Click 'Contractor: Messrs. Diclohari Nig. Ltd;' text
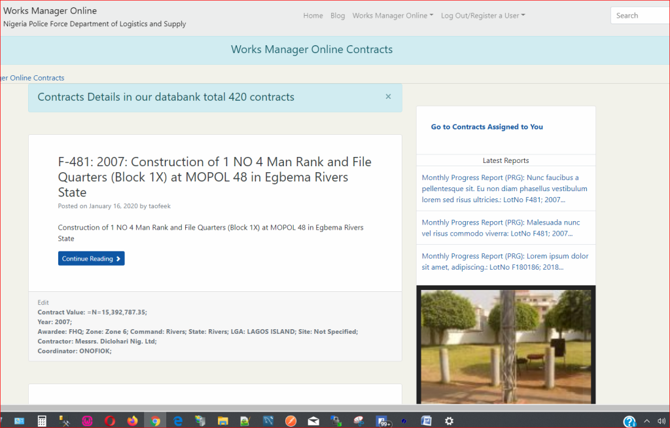Image resolution: width=670 pixels, height=428 pixels. click(97, 341)
